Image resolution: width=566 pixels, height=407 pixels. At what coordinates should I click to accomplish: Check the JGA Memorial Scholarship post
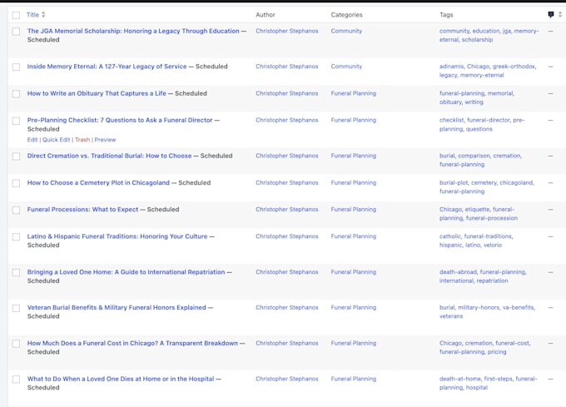[17, 32]
